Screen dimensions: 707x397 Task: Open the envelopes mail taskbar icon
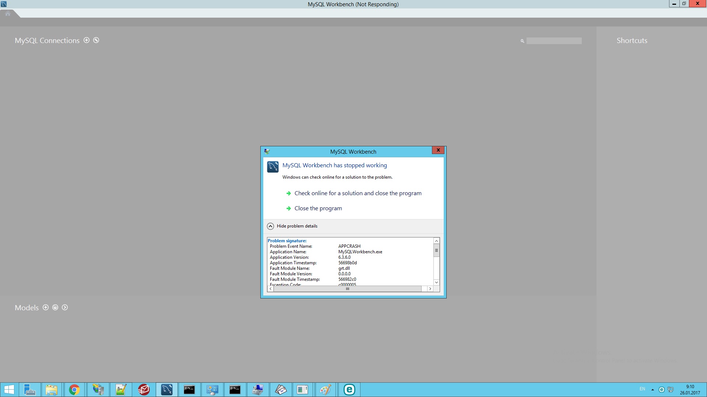point(281,390)
